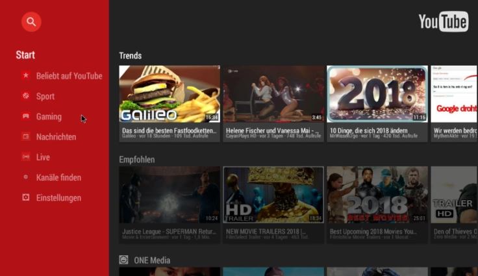The height and width of the screenshot is (276, 478).
Task: Click title 'Wir werden bedr...'
Action: coord(455,131)
